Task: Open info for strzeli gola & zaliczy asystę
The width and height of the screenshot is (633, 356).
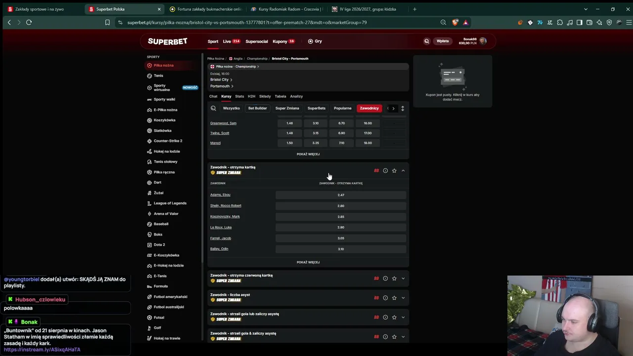Action: [x=385, y=337]
